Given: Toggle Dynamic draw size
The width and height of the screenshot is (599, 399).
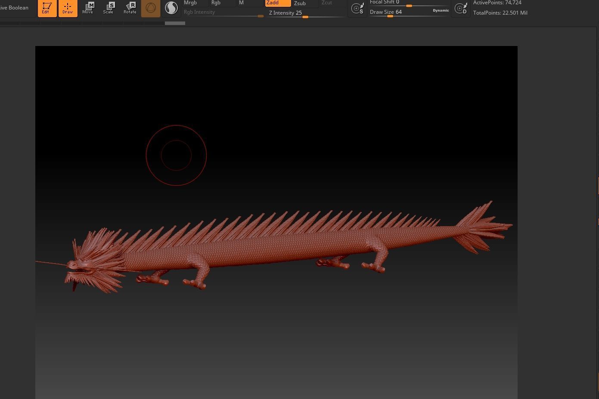Looking at the screenshot, I should pos(441,10).
